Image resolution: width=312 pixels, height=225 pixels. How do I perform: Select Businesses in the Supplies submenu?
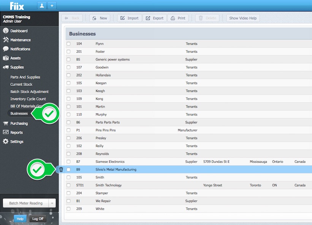19,113
